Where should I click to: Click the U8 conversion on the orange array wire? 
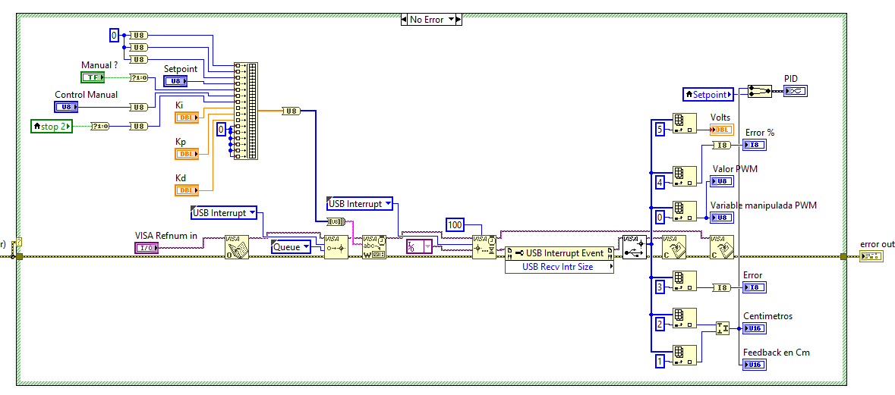pyautogui.click(x=291, y=111)
